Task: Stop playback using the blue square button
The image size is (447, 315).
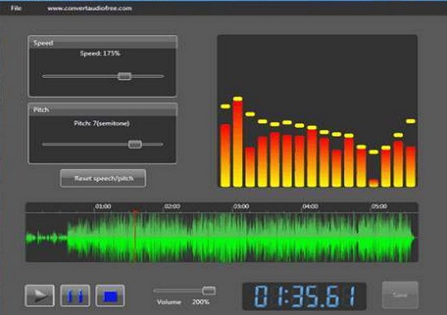Action: click(x=110, y=296)
